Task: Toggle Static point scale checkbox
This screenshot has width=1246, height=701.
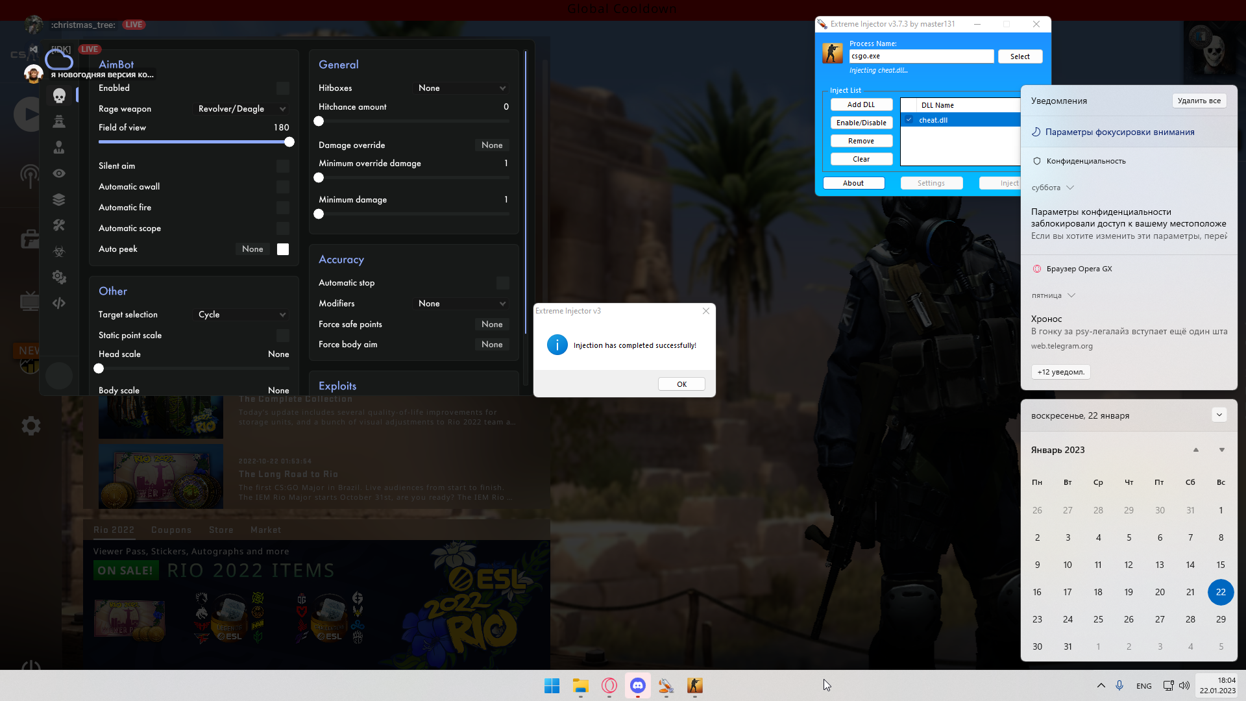Action: 283,336
